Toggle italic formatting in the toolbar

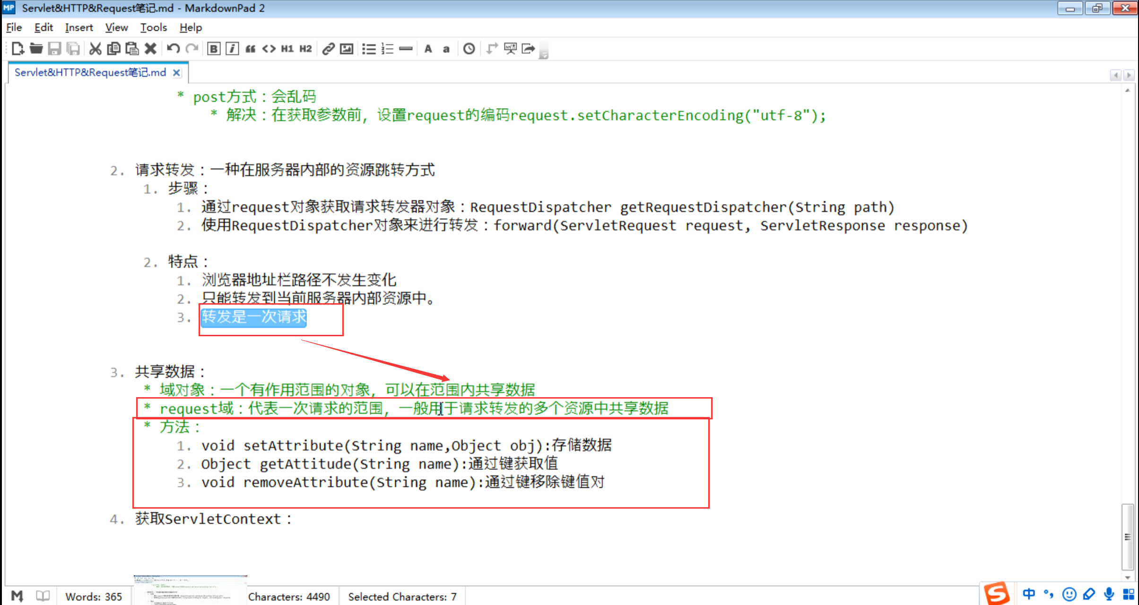click(x=232, y=49)
